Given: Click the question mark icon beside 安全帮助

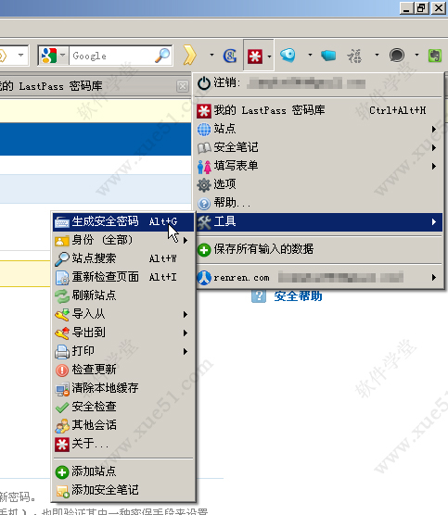Looking at the screenshot, I should click(x=259, y=295).
